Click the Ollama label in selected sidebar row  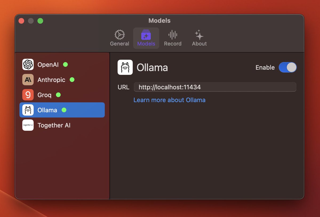pyautogui.click(x=47, y=110)
